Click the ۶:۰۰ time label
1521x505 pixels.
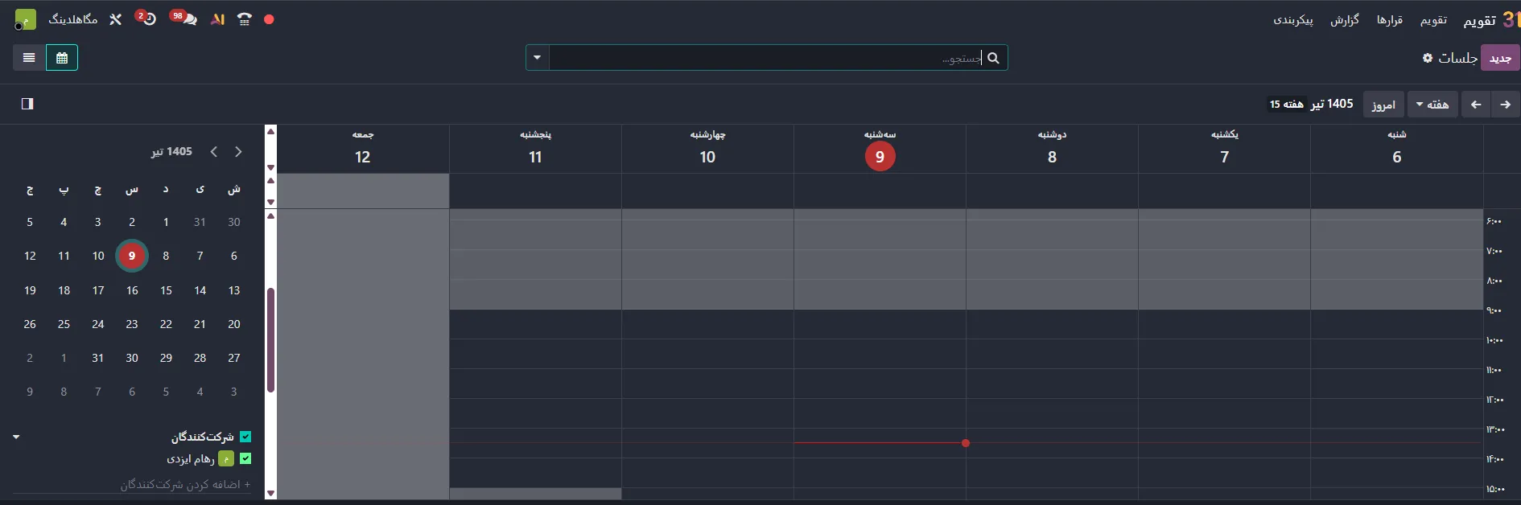coord(1494,221)
